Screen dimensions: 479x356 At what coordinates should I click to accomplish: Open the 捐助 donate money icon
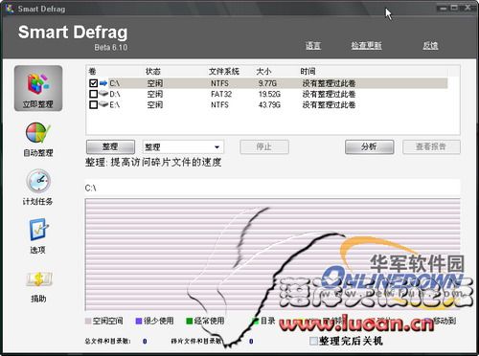click(x=38, y=278)
